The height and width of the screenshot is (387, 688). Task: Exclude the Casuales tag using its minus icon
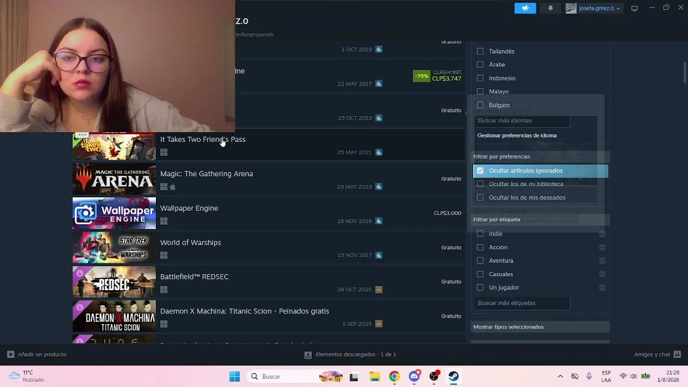pyautogui.click(x=602, y=274)
